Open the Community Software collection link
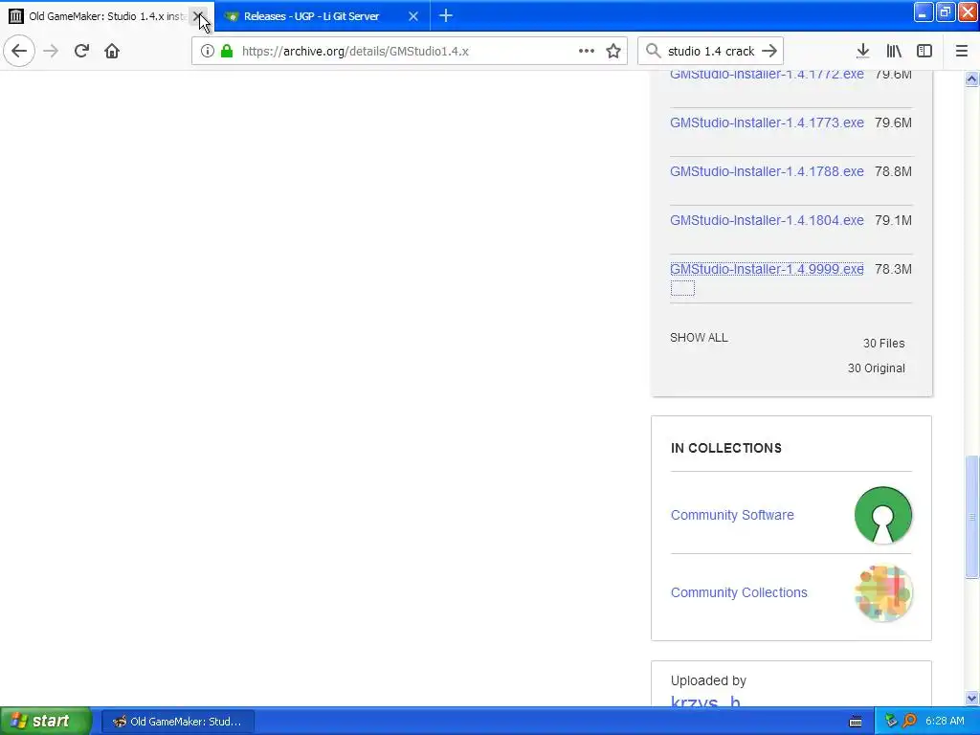 (732, 515)
